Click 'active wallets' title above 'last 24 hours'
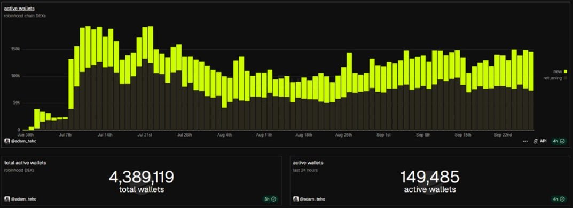The height and width of the screenshot is (208, 573). point(308,163)
